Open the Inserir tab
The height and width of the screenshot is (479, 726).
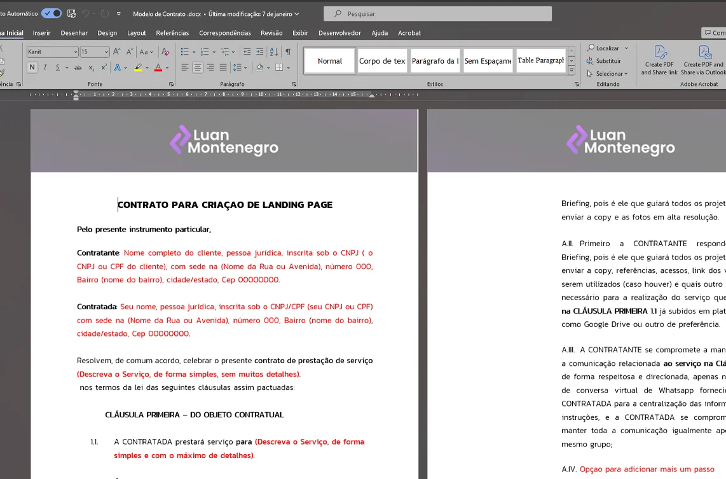(42, 33)
